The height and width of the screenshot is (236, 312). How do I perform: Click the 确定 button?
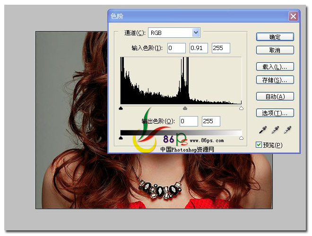pos(275,37)
